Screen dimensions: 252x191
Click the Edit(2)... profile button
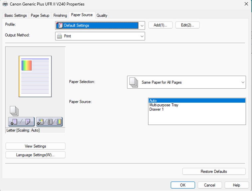point(188,25)
